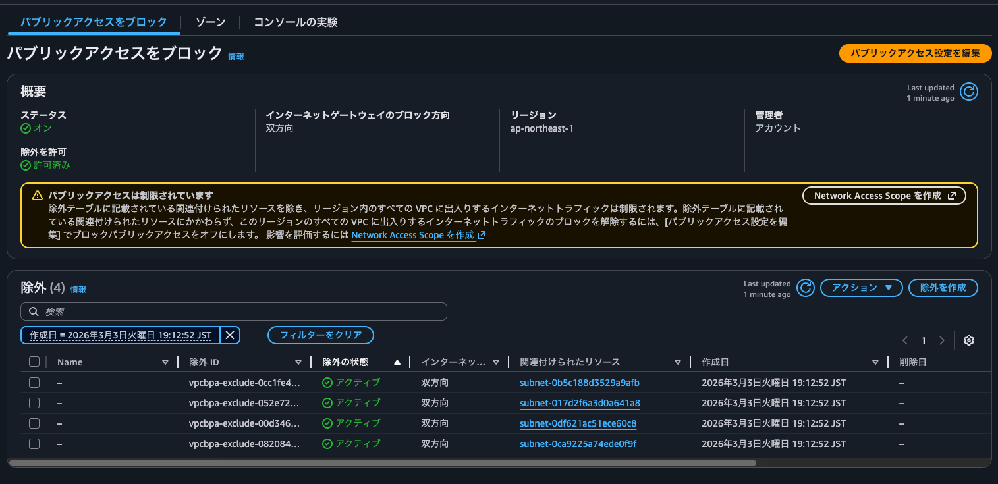Open the Name column filter dropdown

point(165,362)
